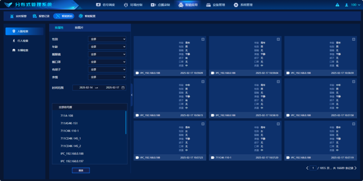This screenshot has width=363, height=181.
Task: Expand the 表情 expression dropdown
Action: tap(107, 77)
